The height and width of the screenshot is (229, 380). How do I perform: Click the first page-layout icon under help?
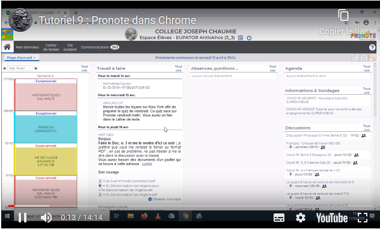tap(355, 58)
